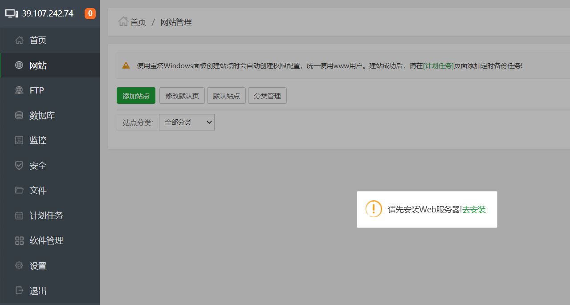
Task: Click the shield icon next to 安全
Action: [19, 165]
